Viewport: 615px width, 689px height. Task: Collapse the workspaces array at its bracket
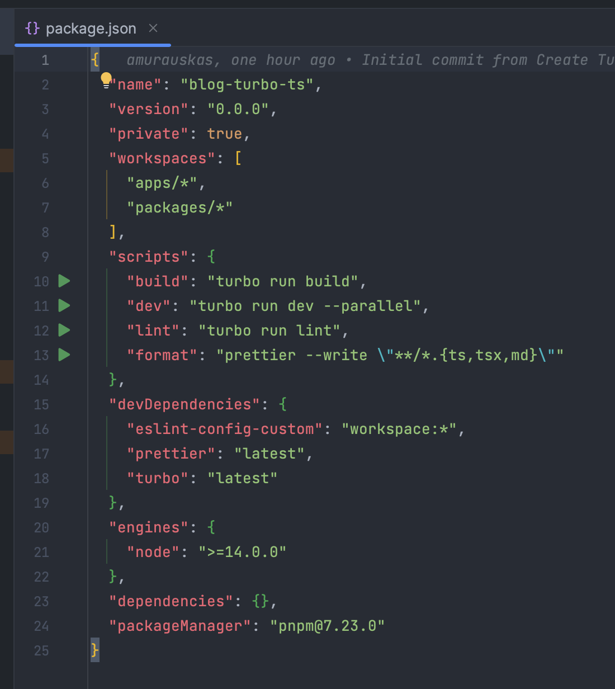238,158
